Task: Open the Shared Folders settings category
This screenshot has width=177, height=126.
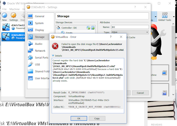Action: pyautogui.click(x=38, y=71)
